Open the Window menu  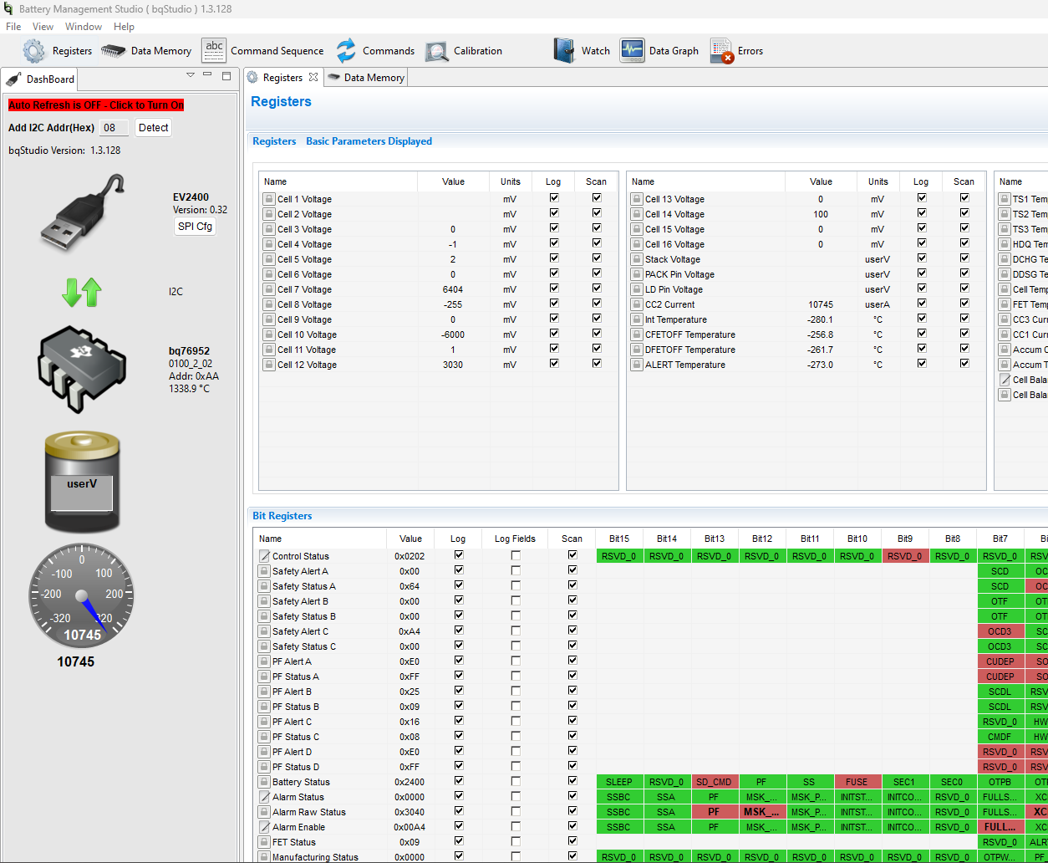(84, 27)
